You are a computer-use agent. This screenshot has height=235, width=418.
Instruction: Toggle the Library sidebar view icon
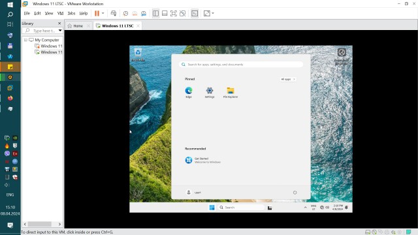click(155, 13)
